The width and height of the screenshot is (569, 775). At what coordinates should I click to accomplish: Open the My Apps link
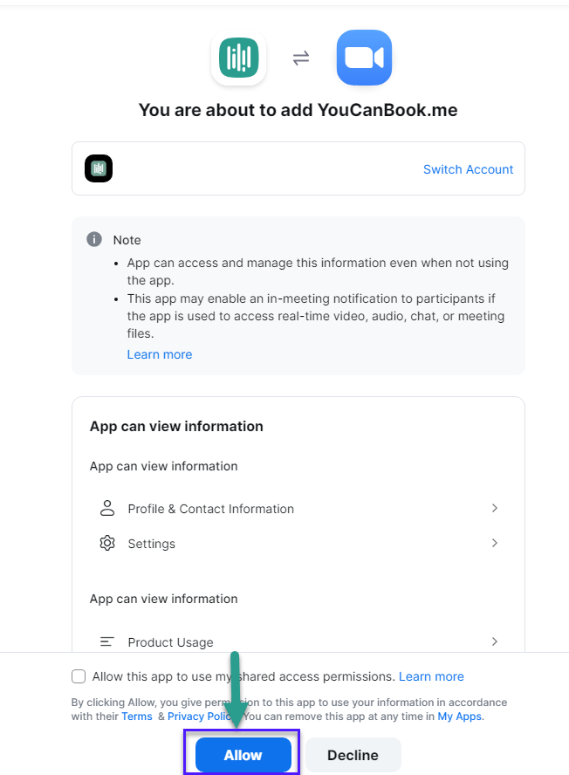click(x=459, y=716)
